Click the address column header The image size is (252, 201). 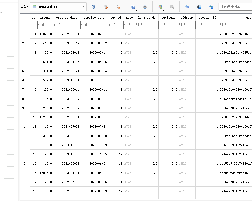pos(187,17)
